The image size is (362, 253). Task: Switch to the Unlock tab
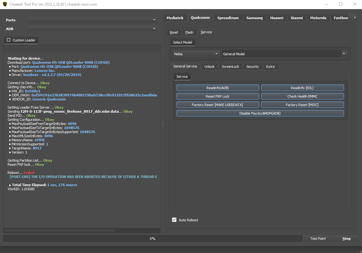tap(210, 67)
